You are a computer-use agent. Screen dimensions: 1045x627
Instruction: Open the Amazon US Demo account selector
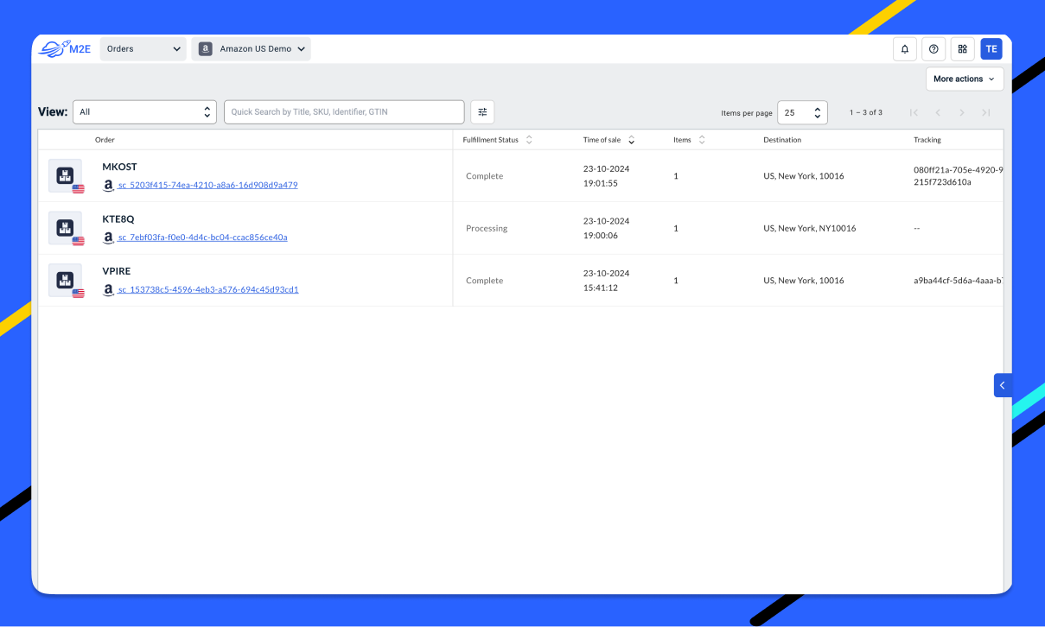(x=251, y=48)
